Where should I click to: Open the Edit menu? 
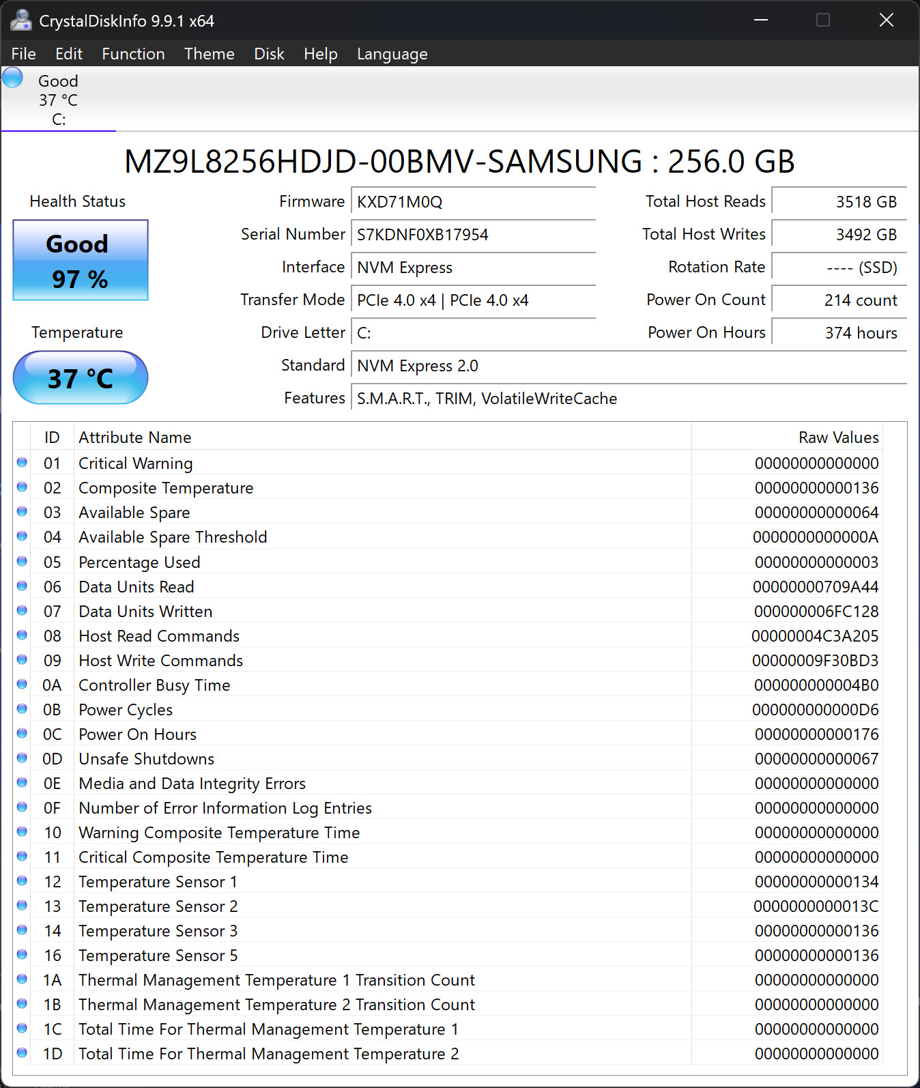pyautogui.click(x=69, y=54)
